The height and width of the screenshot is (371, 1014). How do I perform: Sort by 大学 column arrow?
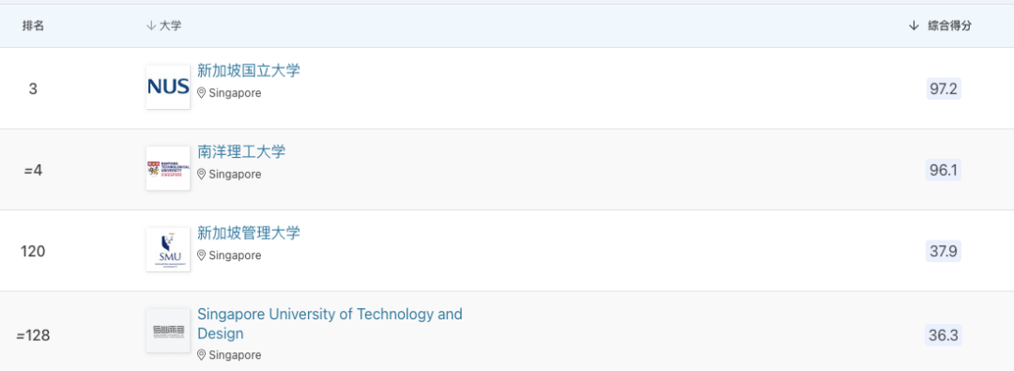(151, 26)
